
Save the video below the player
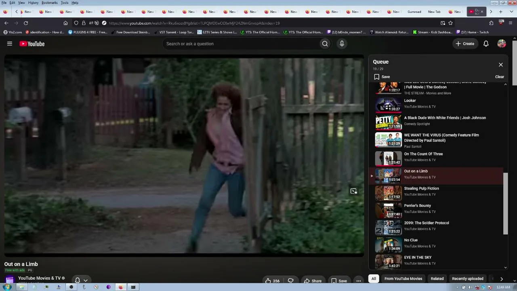click(x=339, y=281)
